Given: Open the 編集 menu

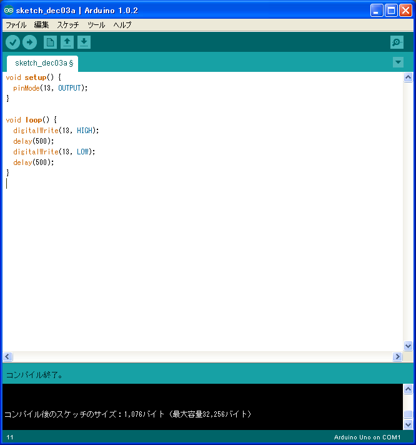Looking at the screenshot, I should (41, 25).
